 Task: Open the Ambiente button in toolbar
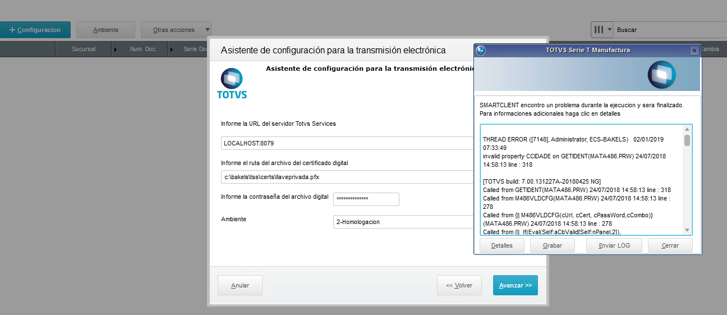105,30
